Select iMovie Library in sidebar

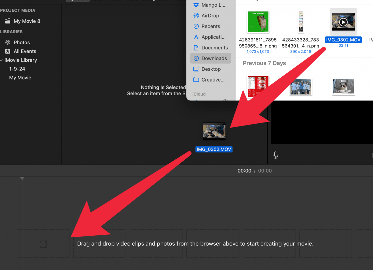tap(21, 60)
